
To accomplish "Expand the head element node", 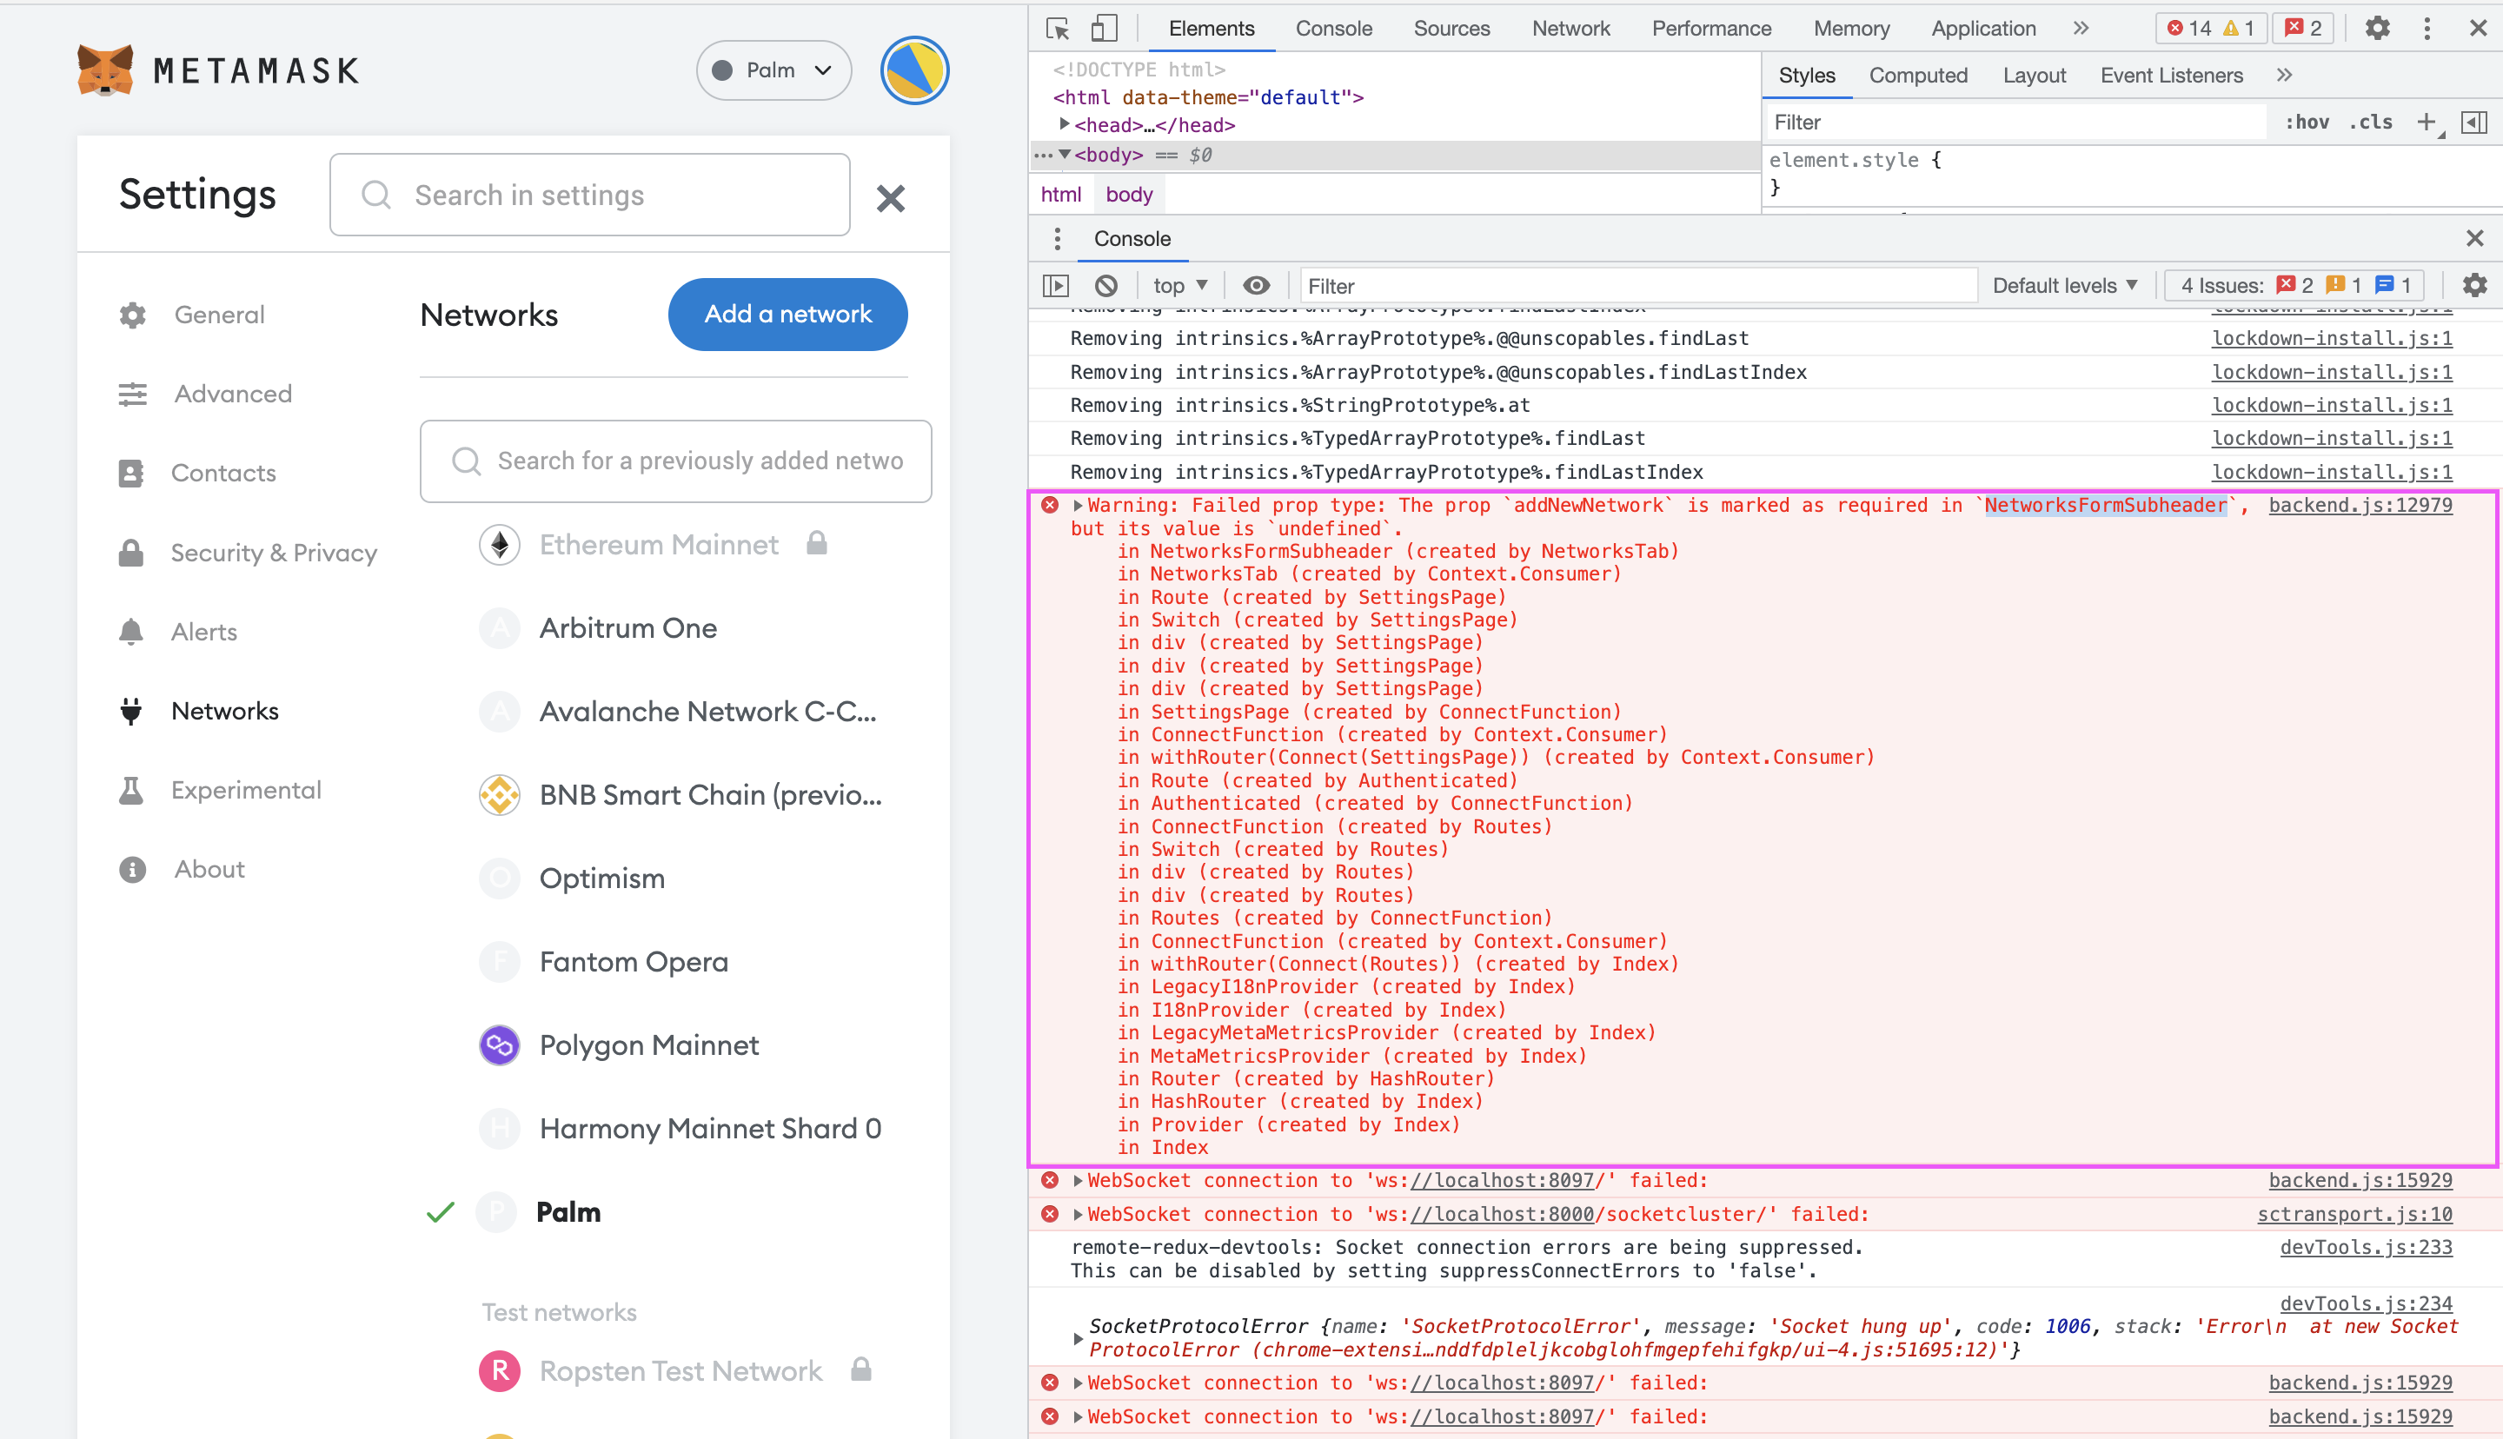I will [x=1065, y=124].
